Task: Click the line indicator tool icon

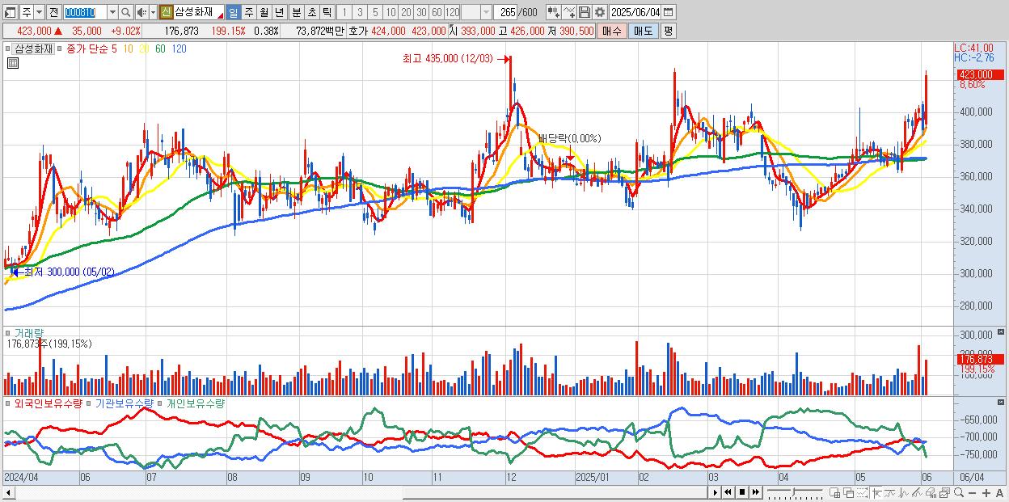Action: click(569, 12)
